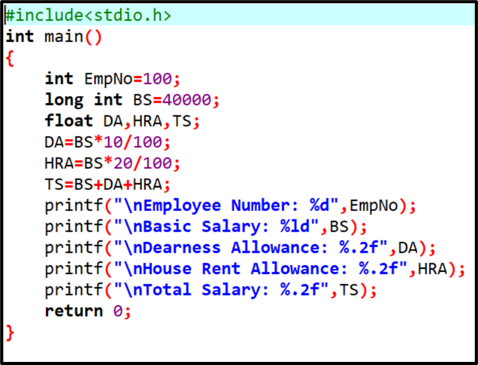Screen dimensions: 478x365
Task: Click the EmpNo argument in first printf
Action: tap(374, 206)
